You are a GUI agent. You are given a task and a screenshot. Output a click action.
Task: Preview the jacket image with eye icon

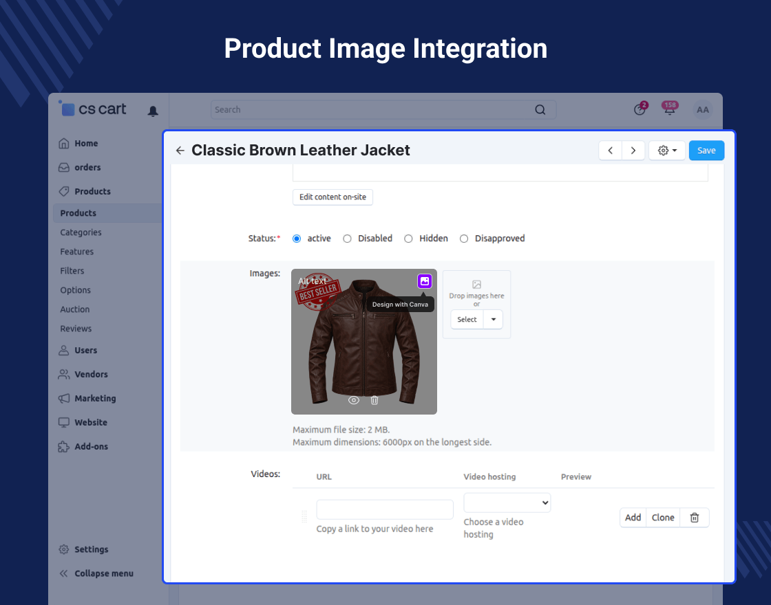pos(354,400)
